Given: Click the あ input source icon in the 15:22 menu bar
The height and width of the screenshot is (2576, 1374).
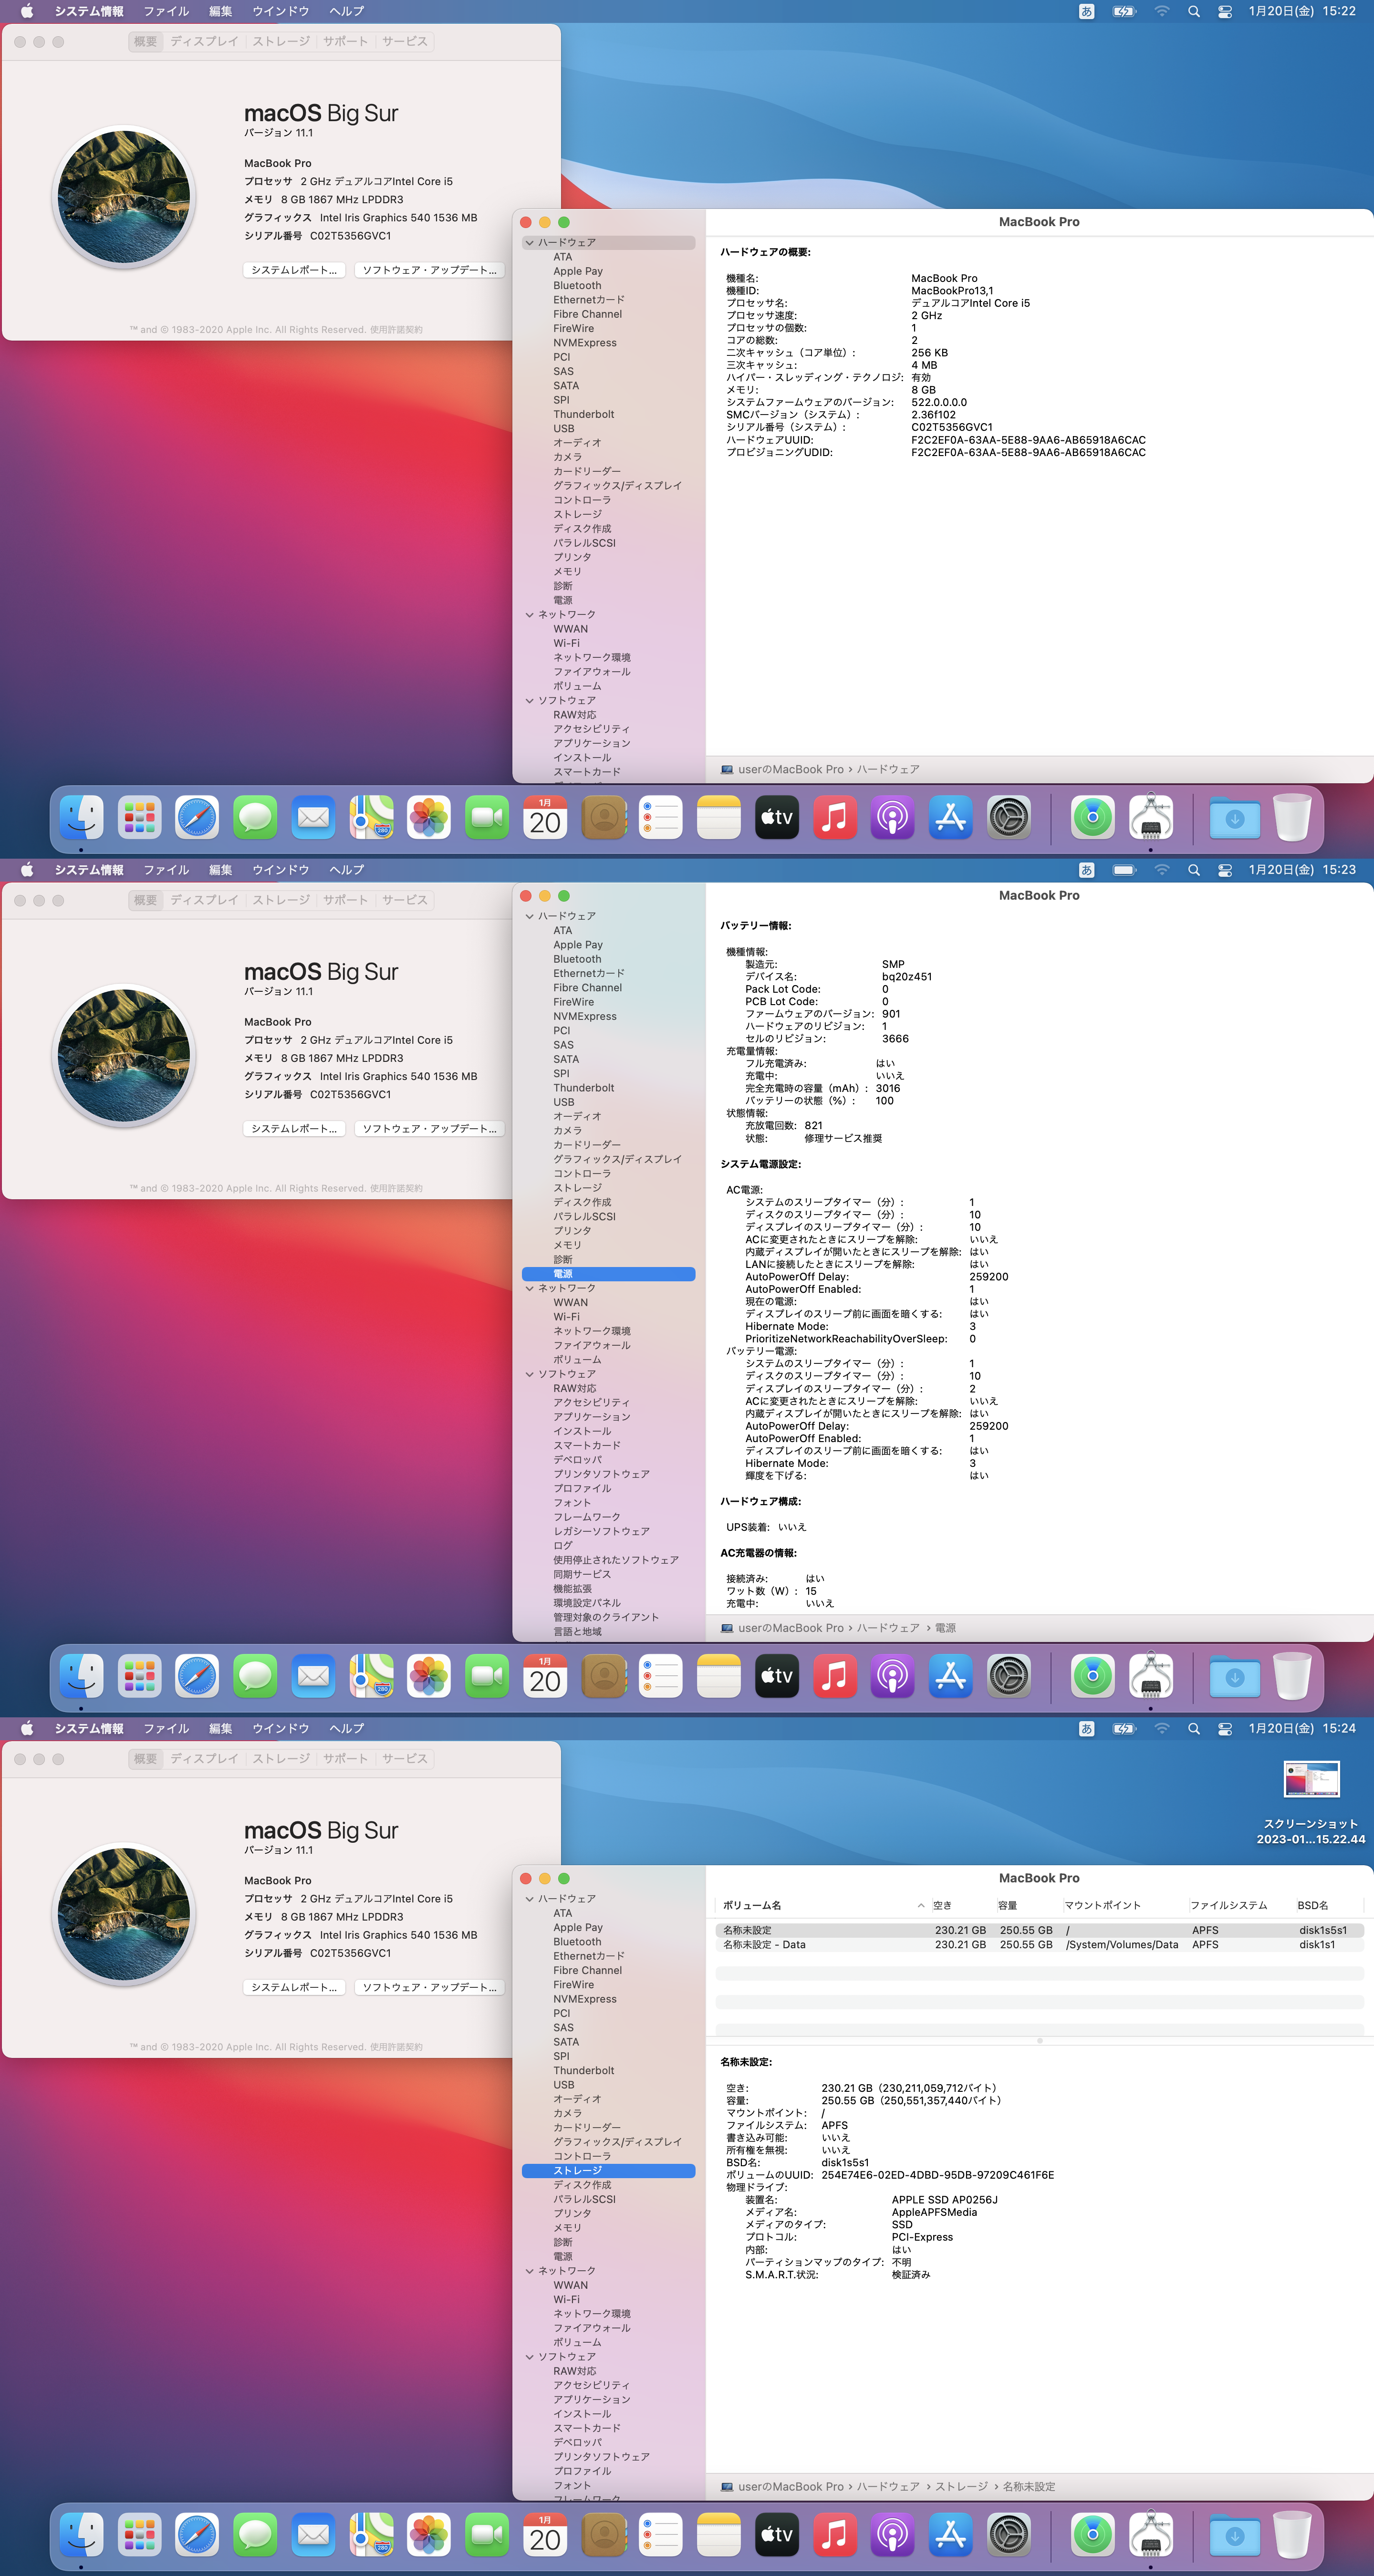Looking at the screenshot, I should point(1087,11).
